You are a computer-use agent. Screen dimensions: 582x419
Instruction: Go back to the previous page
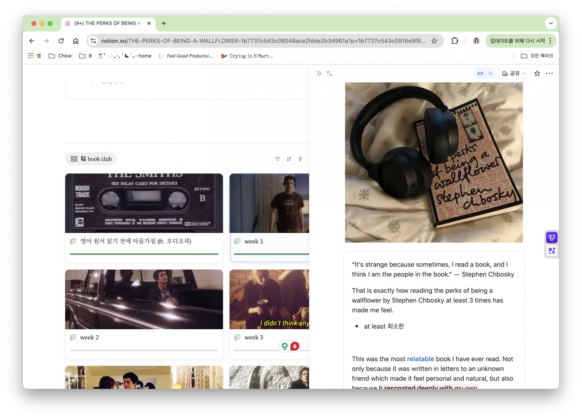tap(32, 41)
